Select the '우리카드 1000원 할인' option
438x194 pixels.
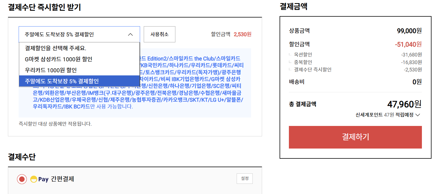pyautogui.click(x=51, y=70)
